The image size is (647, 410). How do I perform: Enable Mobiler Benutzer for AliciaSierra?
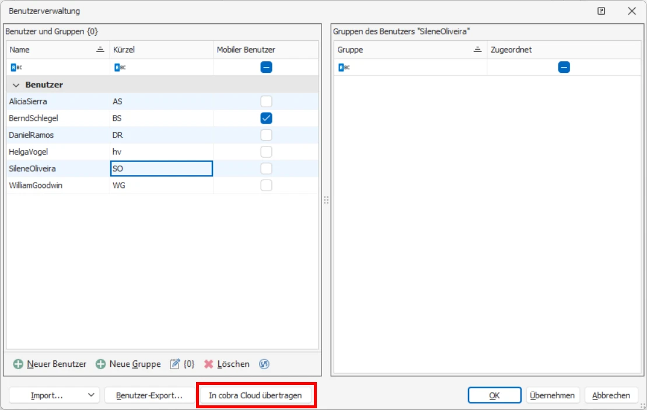[x=267, y=101]
